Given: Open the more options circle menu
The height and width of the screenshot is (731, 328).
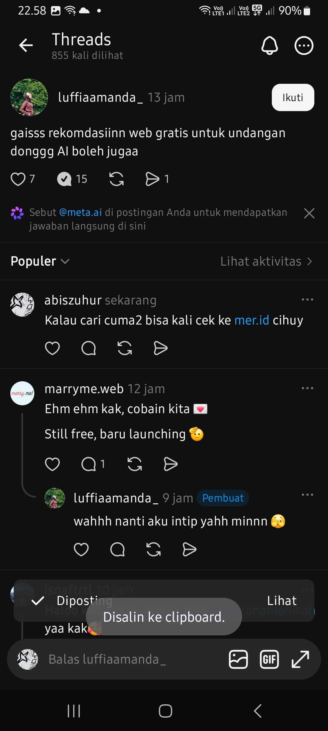Looking at the screenshot, I should point(304,46).
